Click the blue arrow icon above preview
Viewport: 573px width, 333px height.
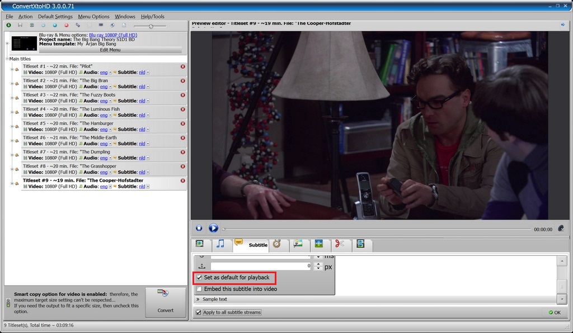[x=563, y=25]
